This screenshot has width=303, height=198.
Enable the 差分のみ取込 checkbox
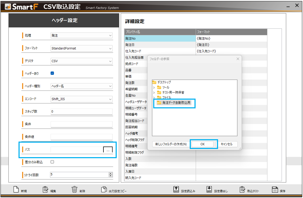(x=52, y=162)
